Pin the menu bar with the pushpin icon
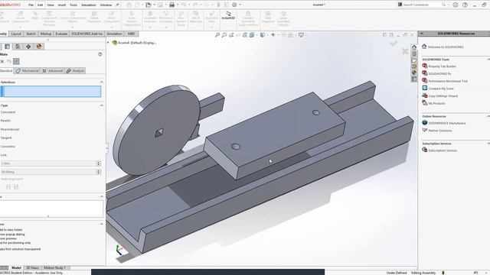The height and width of the screenshot is (275, 490). [x=117, y=5]
